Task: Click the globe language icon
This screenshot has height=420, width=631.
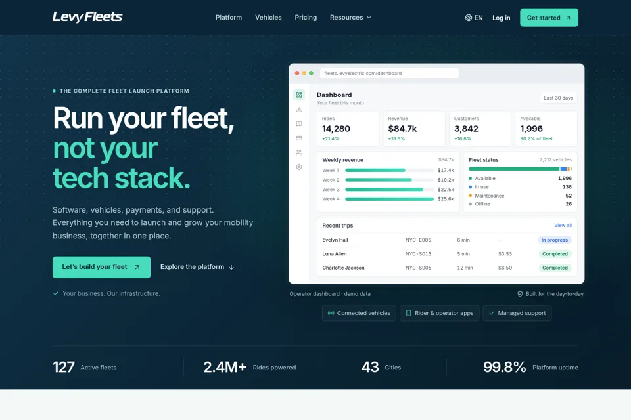Action: click(x=469, y=18)
